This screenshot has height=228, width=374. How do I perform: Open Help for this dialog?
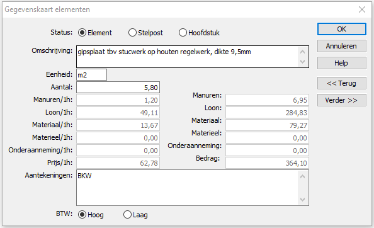[341, 63]
